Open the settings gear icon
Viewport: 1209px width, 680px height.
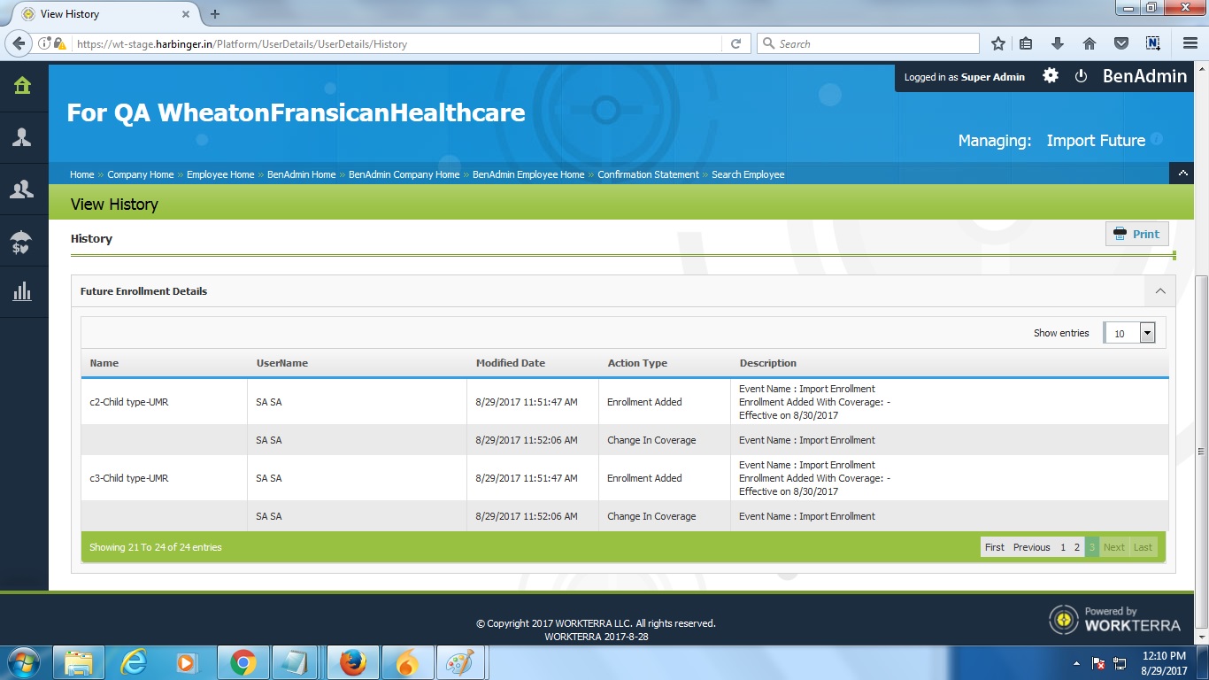click(1051, 76)
